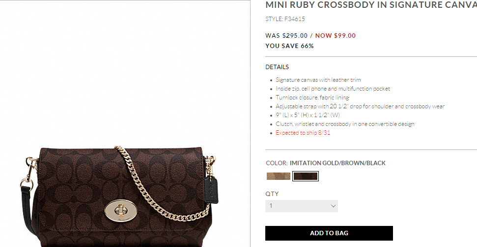Image resolution: width=477 pixels, height=247 pixels.
Task: Open the QTY quantity dropdown
Action: point(302,206)
